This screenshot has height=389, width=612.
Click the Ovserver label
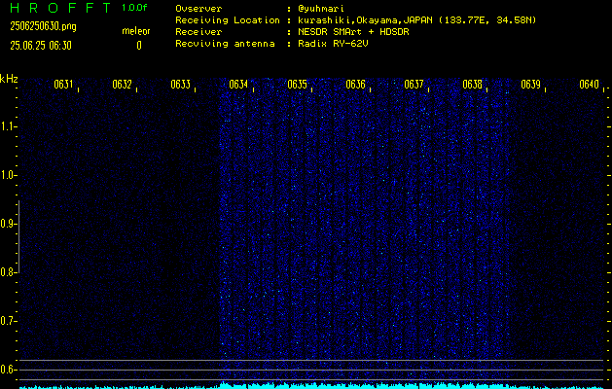pyautogui.click(x=198, y=9)
